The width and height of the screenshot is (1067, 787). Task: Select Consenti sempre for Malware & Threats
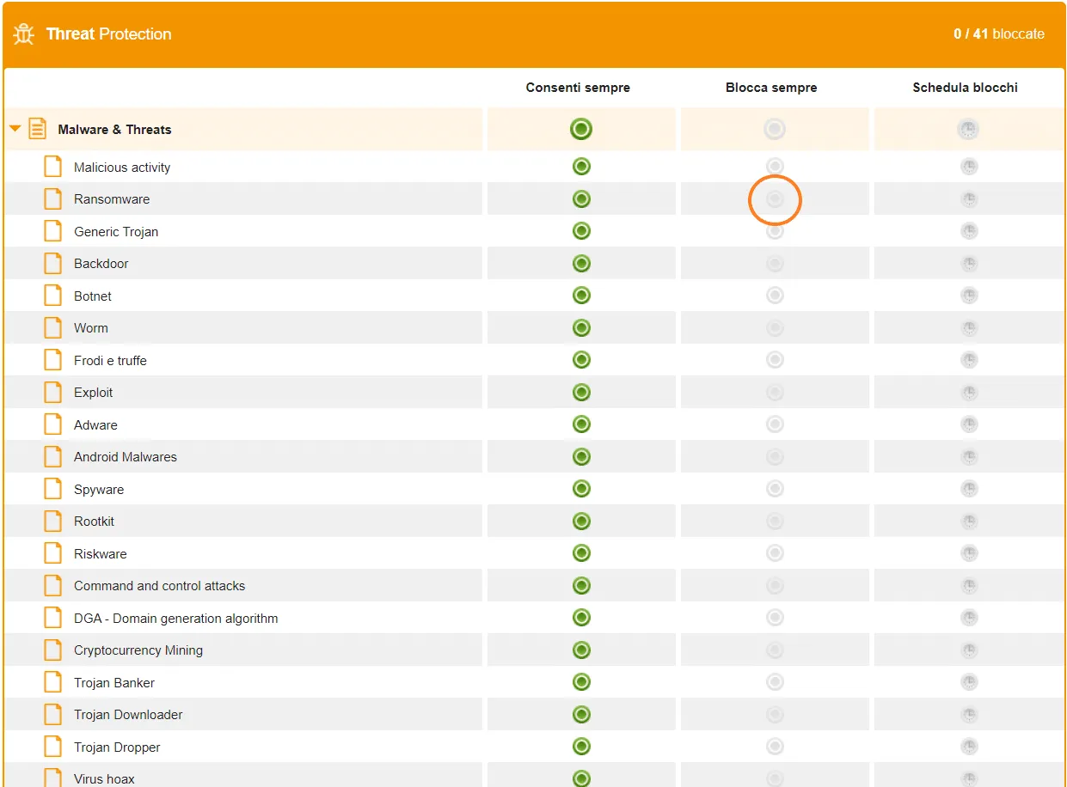(581, 130)
